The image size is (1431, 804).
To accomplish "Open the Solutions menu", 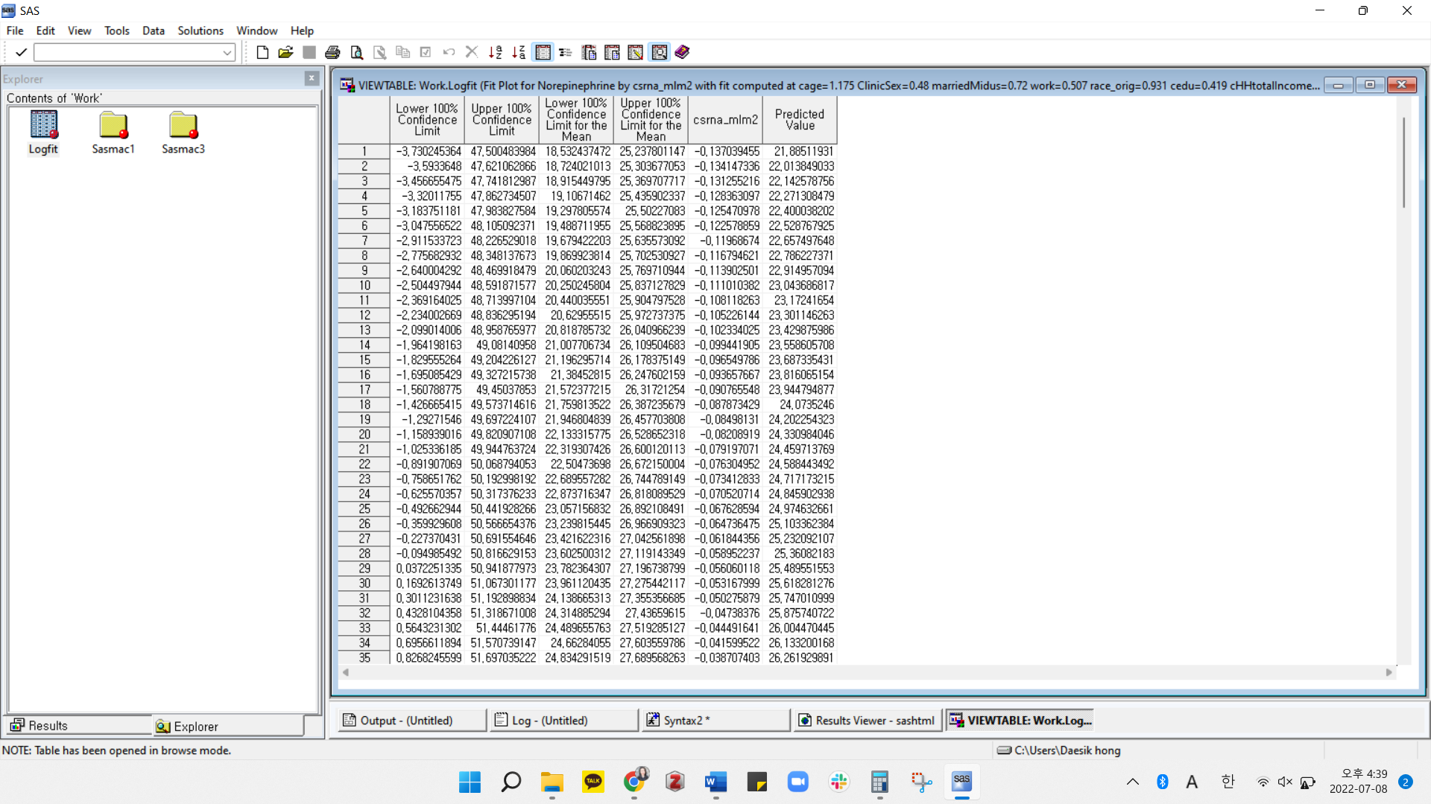I will coord(200,31).
